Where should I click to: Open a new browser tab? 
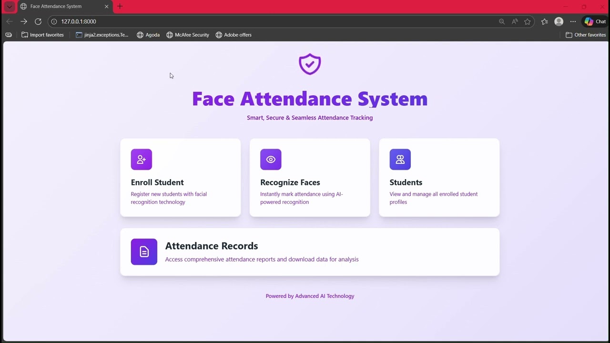[x=120, y=6]
